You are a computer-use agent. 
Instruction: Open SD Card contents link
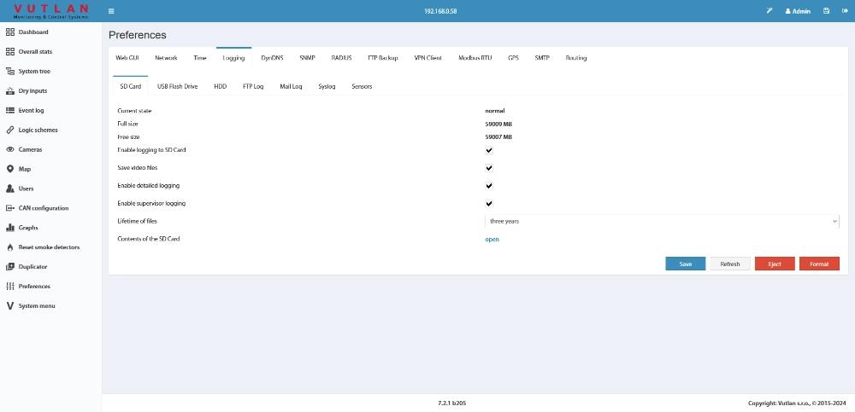[x=492, y=239]
